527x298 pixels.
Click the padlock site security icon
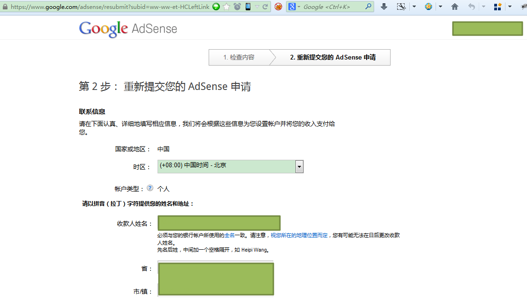coord(5,7)
